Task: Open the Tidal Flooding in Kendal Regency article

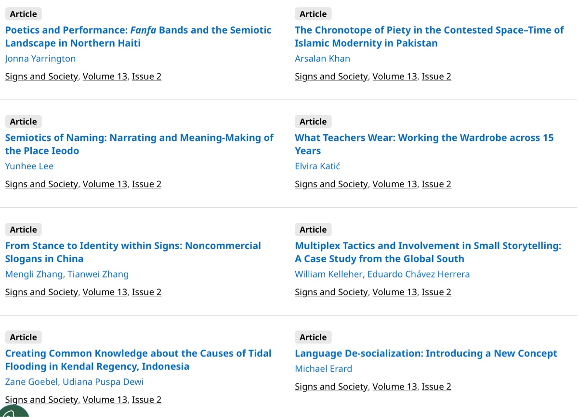Action: coord(138,360)
